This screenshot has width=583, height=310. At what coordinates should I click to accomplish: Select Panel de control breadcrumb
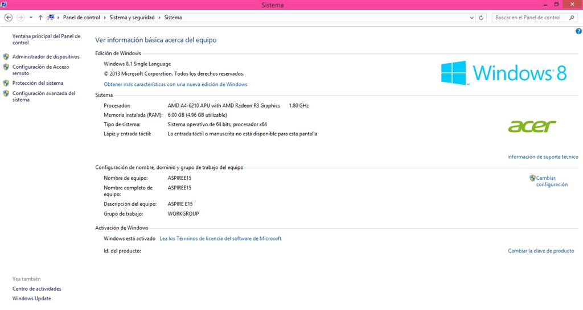[81, 18]
